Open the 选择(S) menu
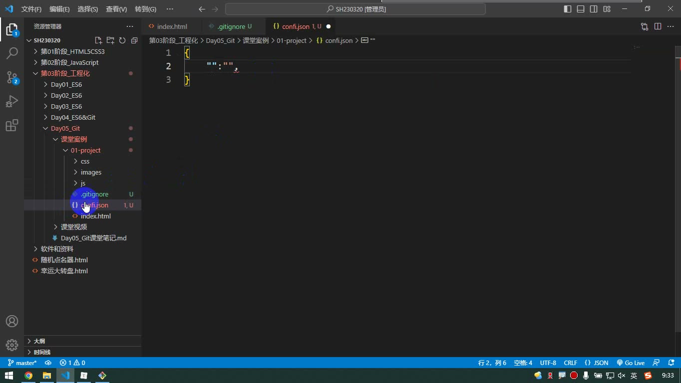Viewport: 681px width, 383px height. point(88,9)
